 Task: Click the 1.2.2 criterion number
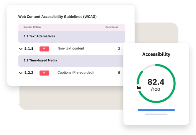coord(29,73)
